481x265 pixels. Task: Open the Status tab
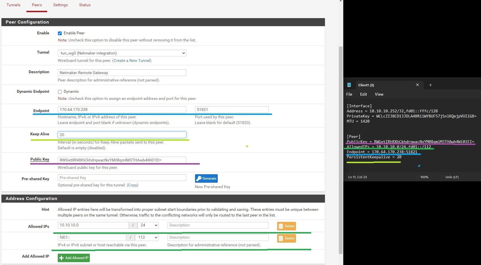(x=85, y=5)
